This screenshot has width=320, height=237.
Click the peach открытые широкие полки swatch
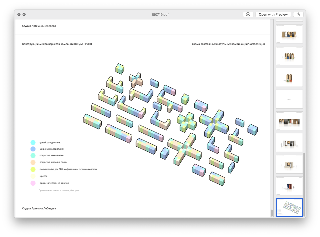pos(33,162)
